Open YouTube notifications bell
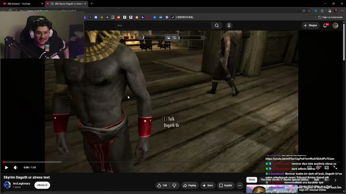Viewport: 346px width, 194px height. [x=325, y=25]
